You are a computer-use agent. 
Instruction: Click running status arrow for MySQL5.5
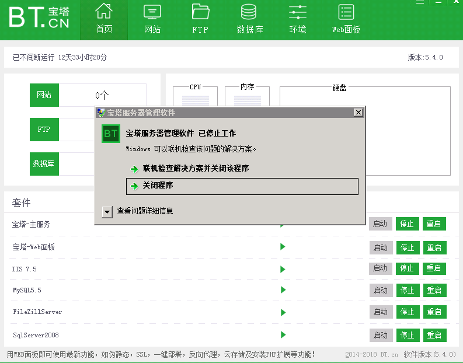tap(283, 290)
